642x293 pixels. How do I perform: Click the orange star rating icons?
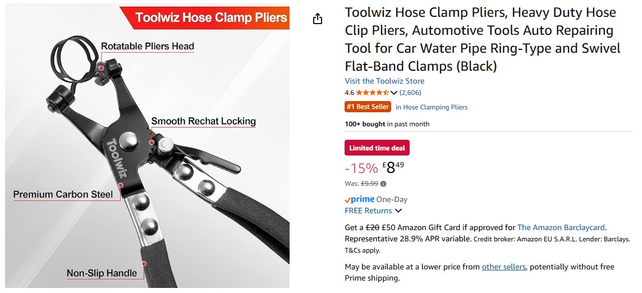click(x=372, y=93)
